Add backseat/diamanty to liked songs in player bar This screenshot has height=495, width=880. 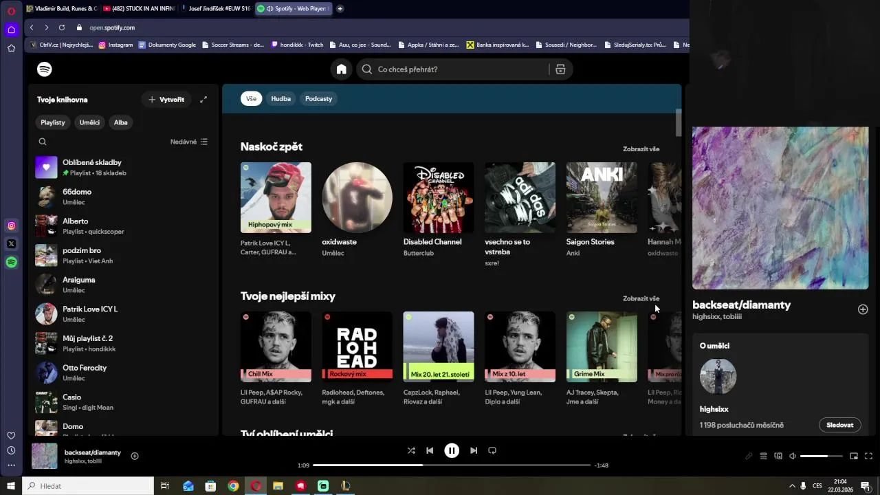point(135,456)
